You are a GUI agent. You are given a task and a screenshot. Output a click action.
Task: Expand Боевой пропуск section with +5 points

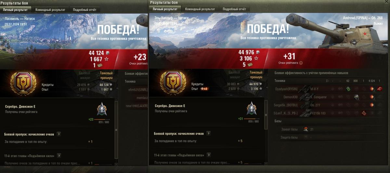click(208, 133)
